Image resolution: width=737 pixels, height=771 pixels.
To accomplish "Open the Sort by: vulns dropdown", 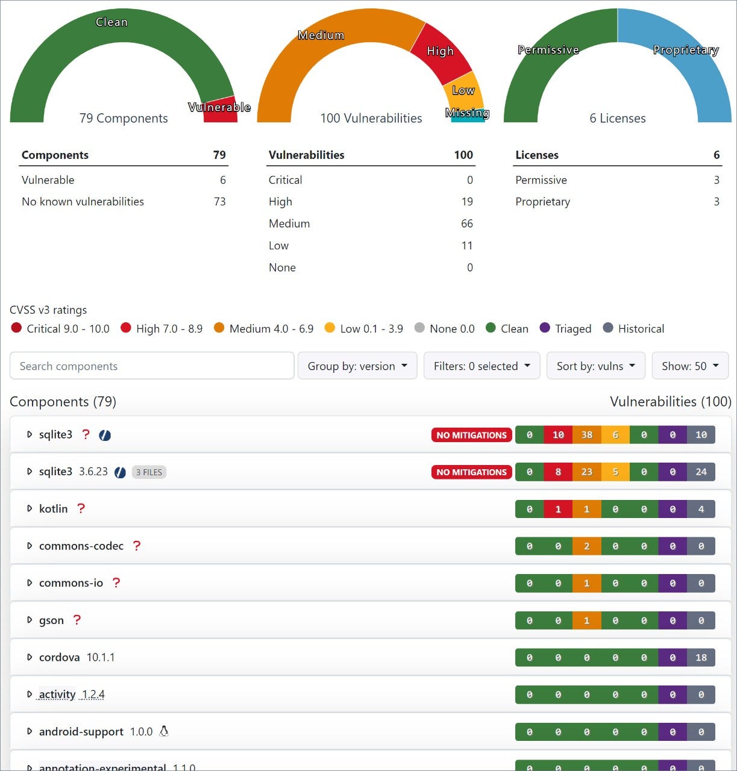I will pos(595,366).
